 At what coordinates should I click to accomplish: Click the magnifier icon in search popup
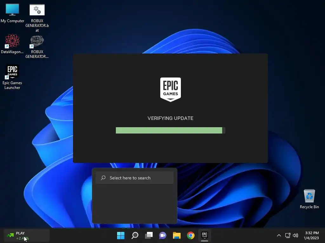(x=103, y=178)
